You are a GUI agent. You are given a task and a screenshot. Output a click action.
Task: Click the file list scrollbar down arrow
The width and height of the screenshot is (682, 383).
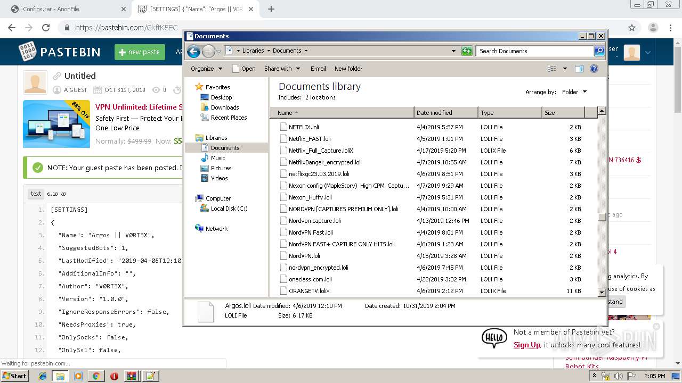tap(602, 292)
